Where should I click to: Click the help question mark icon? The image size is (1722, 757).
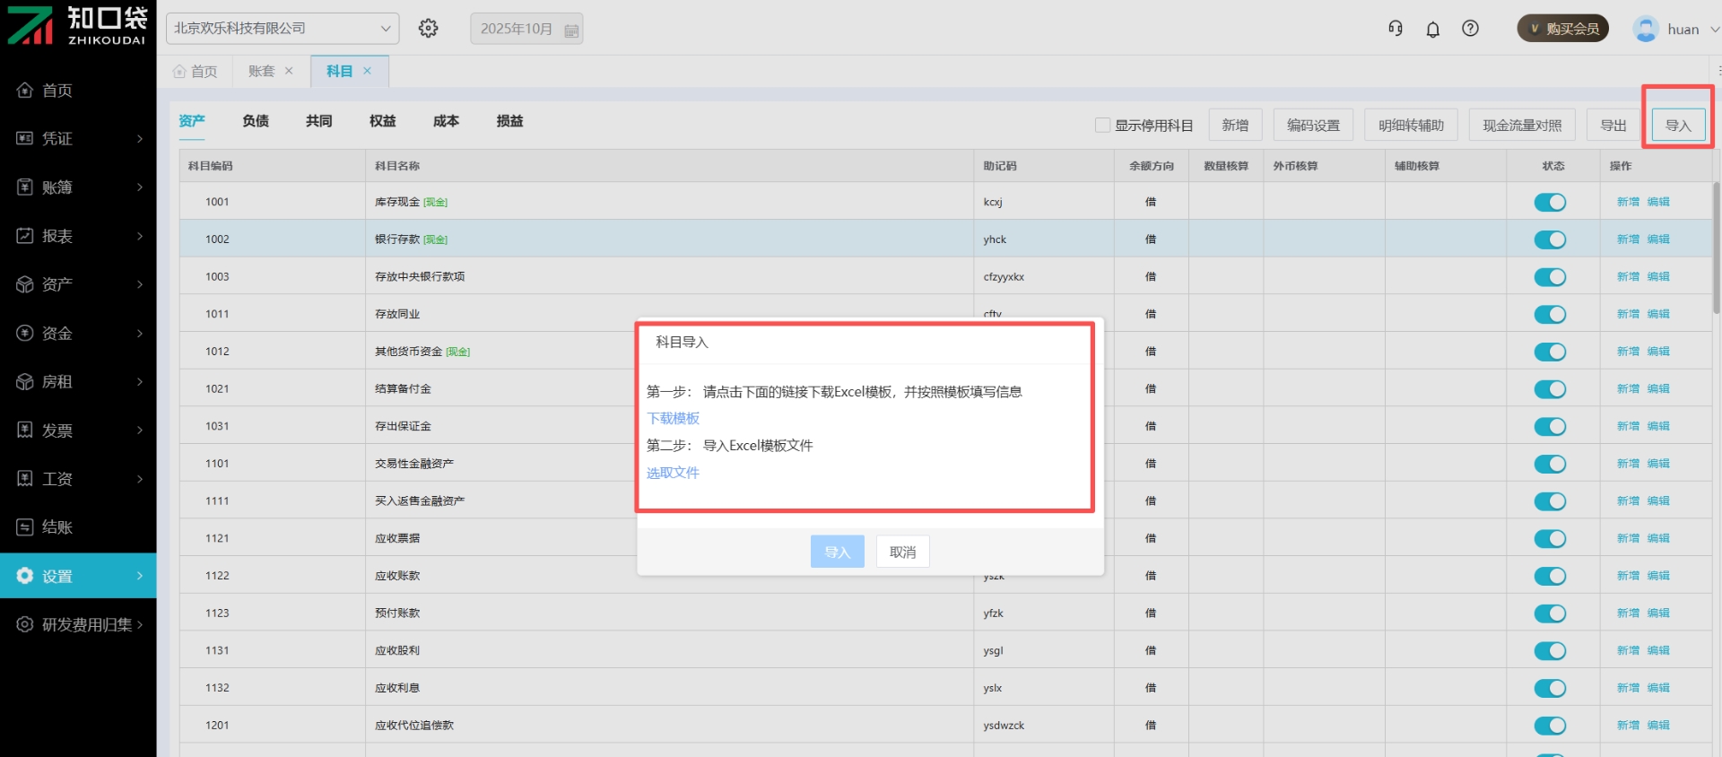click(1470, 29)
